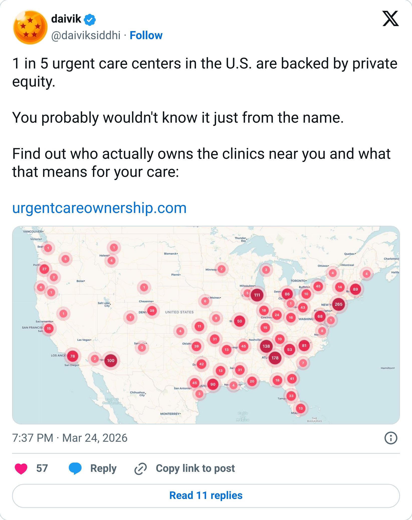Open the @daiviksiddhi handle
Image resolution: width=412 pixels, height=520 pixels.
click(x=86, y=35)
